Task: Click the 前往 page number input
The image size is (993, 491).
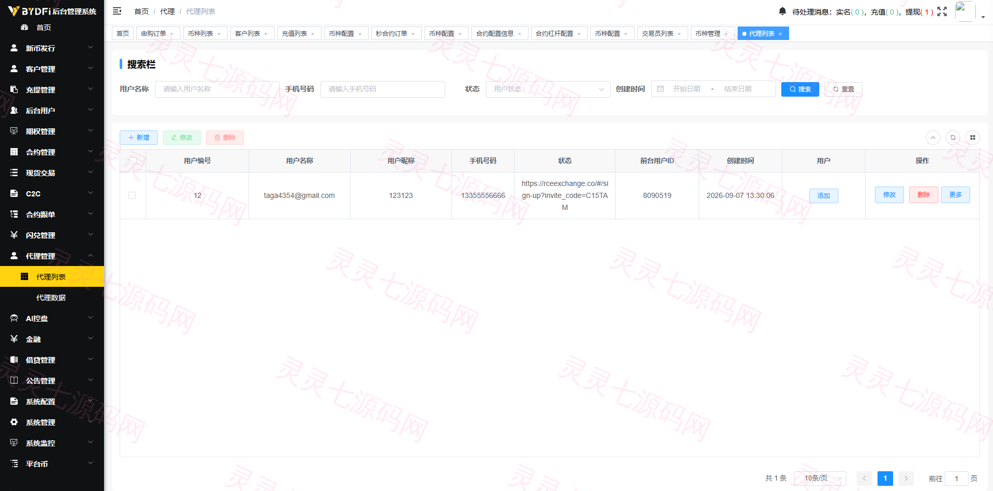Action: 957,479
